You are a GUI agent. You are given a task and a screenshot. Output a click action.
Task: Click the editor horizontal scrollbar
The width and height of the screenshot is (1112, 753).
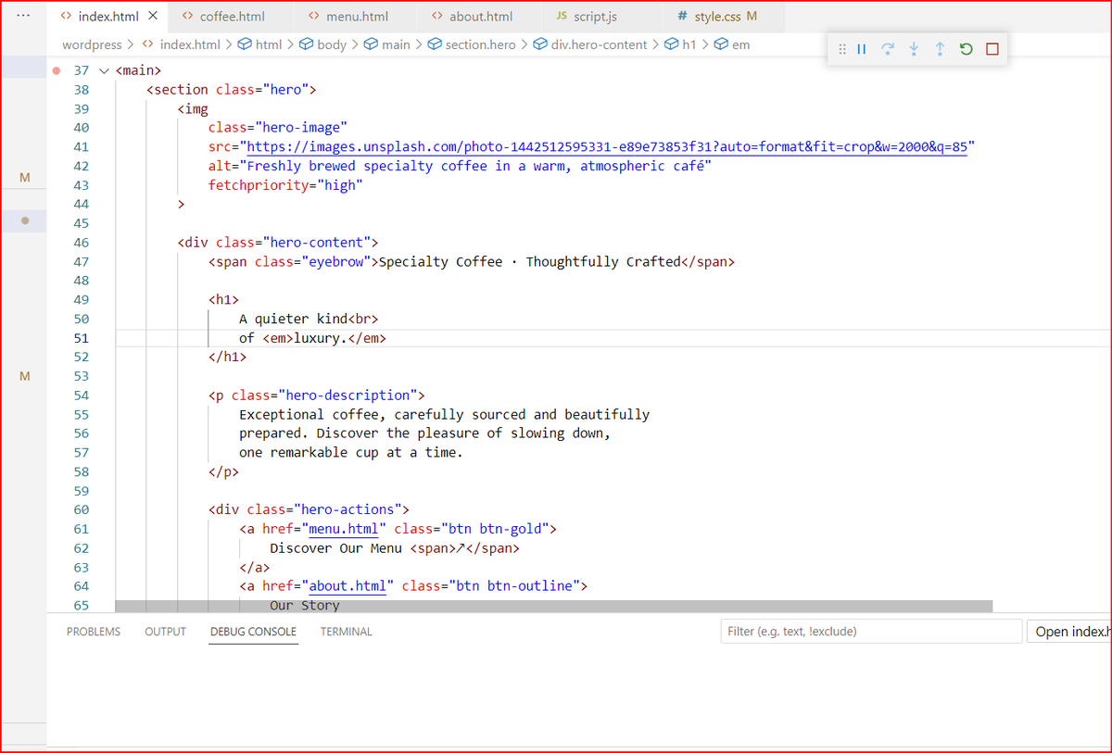[x=553, y=606]
